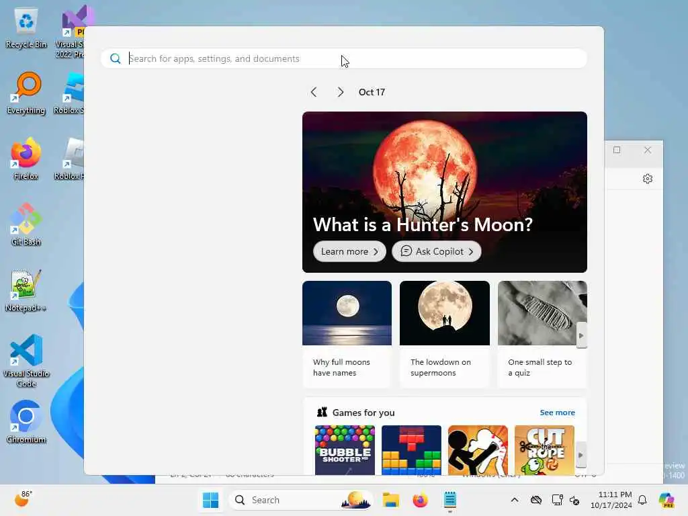Open Copilot preview from taskbar

666,500
